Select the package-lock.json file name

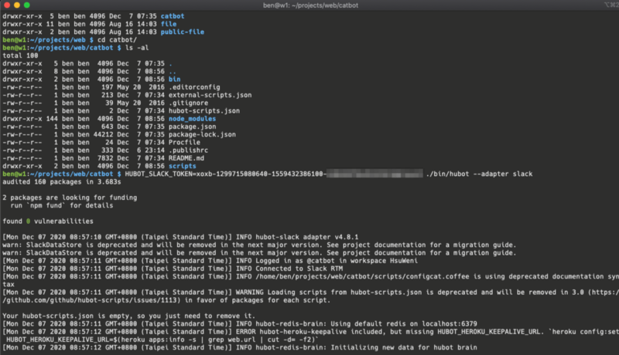click(x=202, y=134)
